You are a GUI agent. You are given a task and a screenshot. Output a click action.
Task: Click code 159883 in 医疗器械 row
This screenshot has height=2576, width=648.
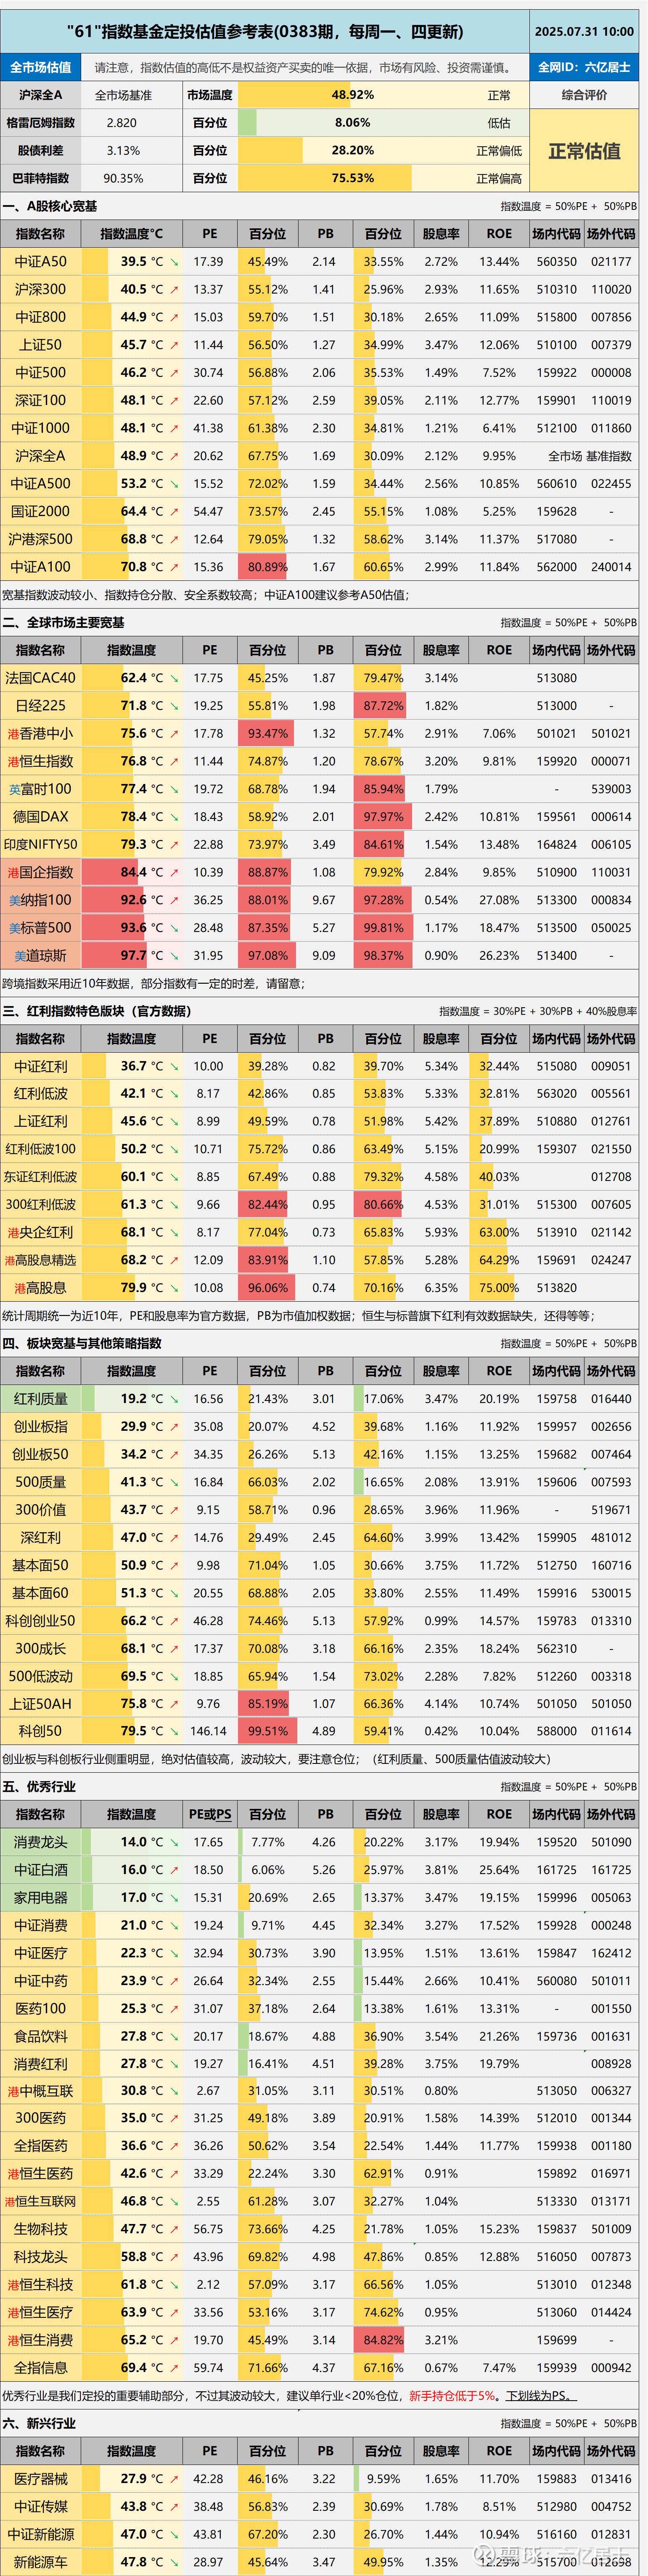[556, 2479]
